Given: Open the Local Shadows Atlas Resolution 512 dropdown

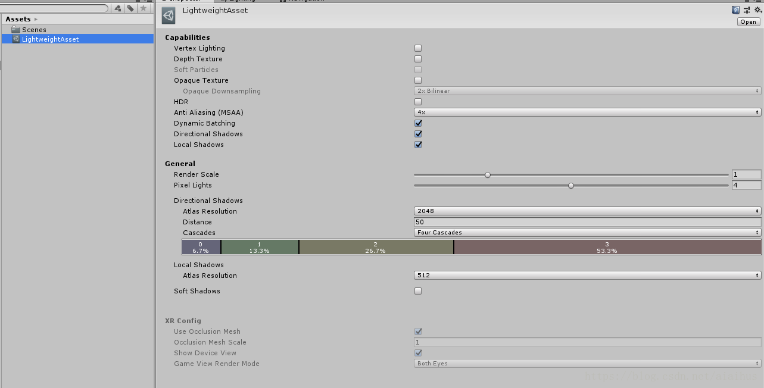Looking at the screenshot, I should tap(588, 276).
